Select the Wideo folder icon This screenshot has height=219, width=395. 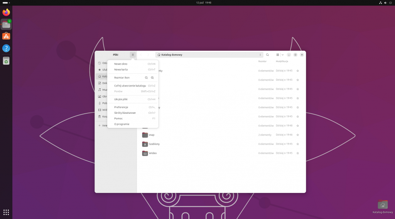click(x=145, y=153)
